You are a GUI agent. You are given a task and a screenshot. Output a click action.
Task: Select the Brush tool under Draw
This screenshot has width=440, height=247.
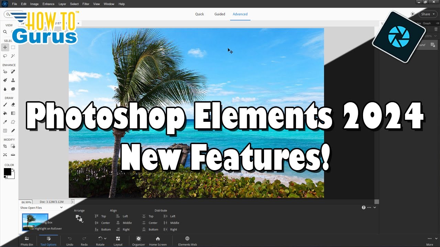pyautogui.click(x=5, y=105)
